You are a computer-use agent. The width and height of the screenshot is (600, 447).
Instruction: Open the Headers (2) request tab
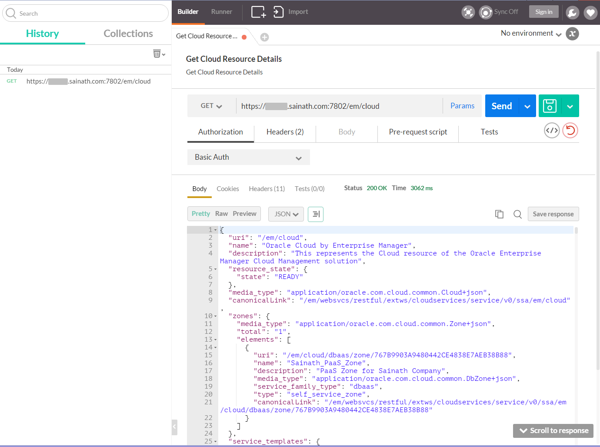[x=285, y=132]
